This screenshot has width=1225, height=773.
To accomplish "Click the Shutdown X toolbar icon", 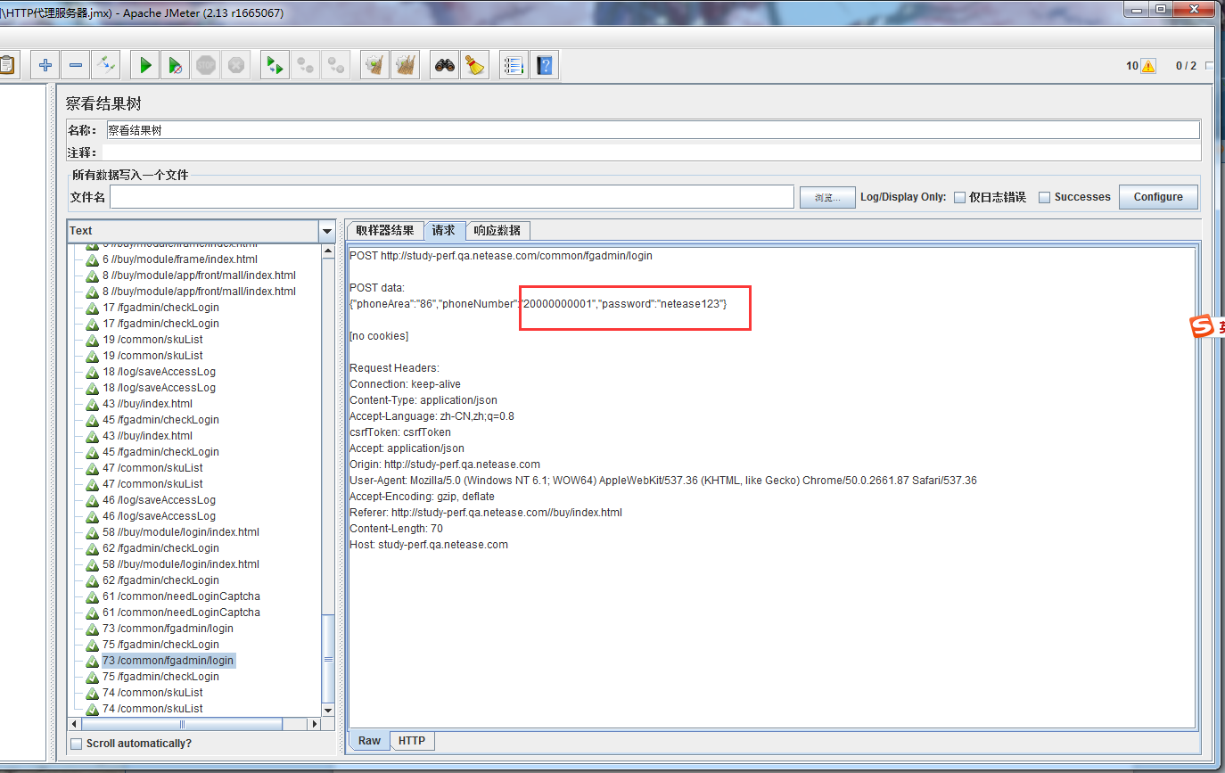I will pyautogui.click(x=236, y=65).
